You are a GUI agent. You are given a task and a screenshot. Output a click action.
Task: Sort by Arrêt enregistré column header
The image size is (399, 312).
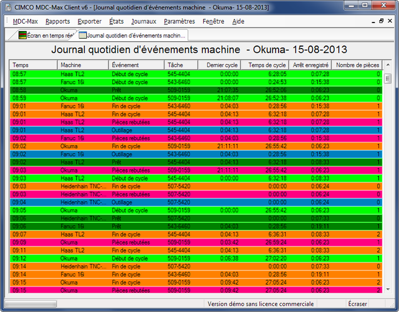pyautogui.click(x=310, y=65)
